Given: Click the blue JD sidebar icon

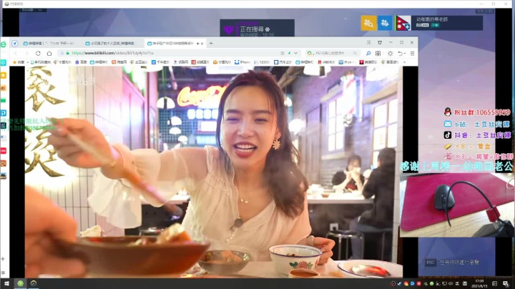Looking at the screenshot, I should coord(4,113).
